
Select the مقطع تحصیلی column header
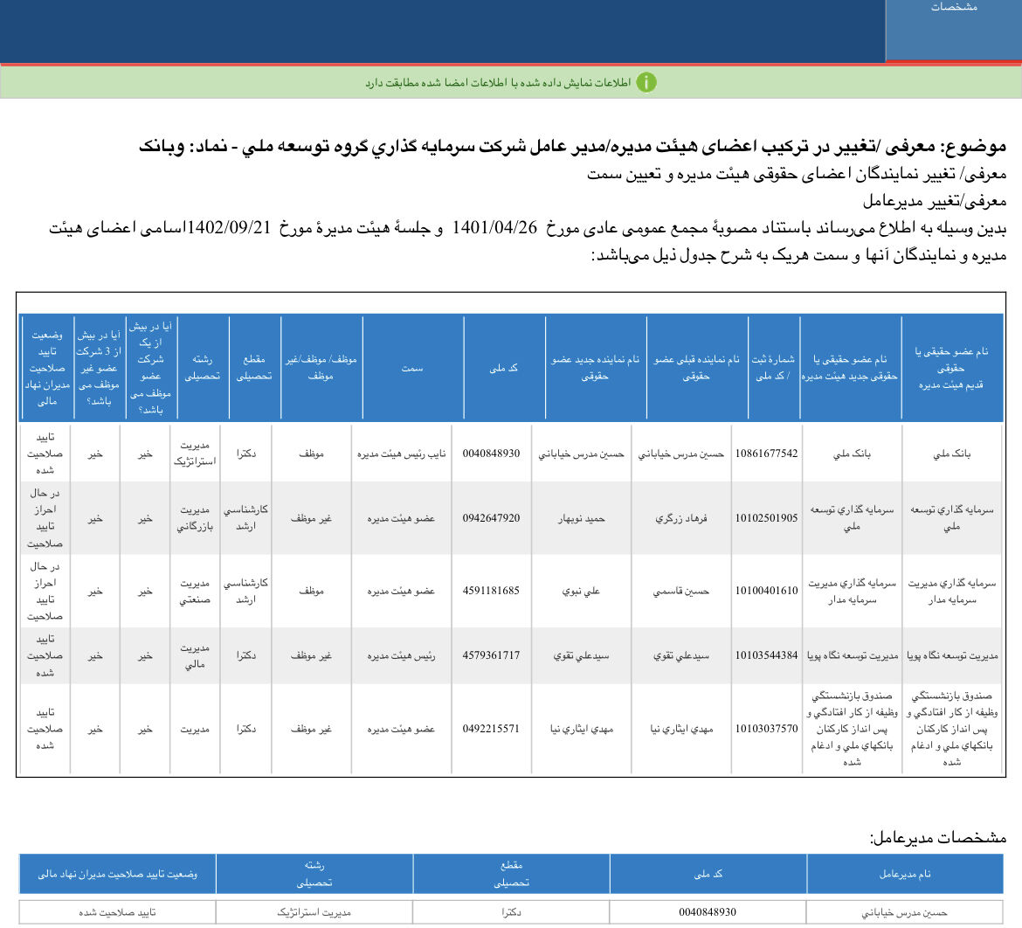coord(252,367)
